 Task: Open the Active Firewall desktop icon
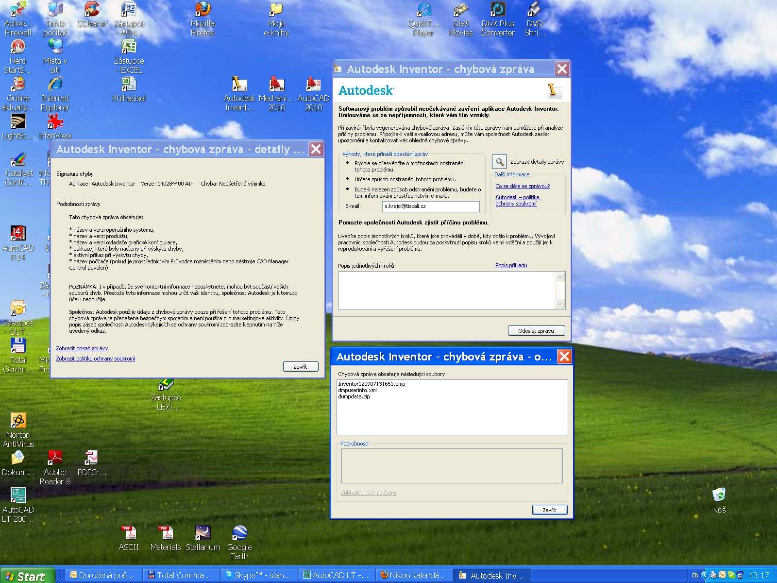coord(17,18)
